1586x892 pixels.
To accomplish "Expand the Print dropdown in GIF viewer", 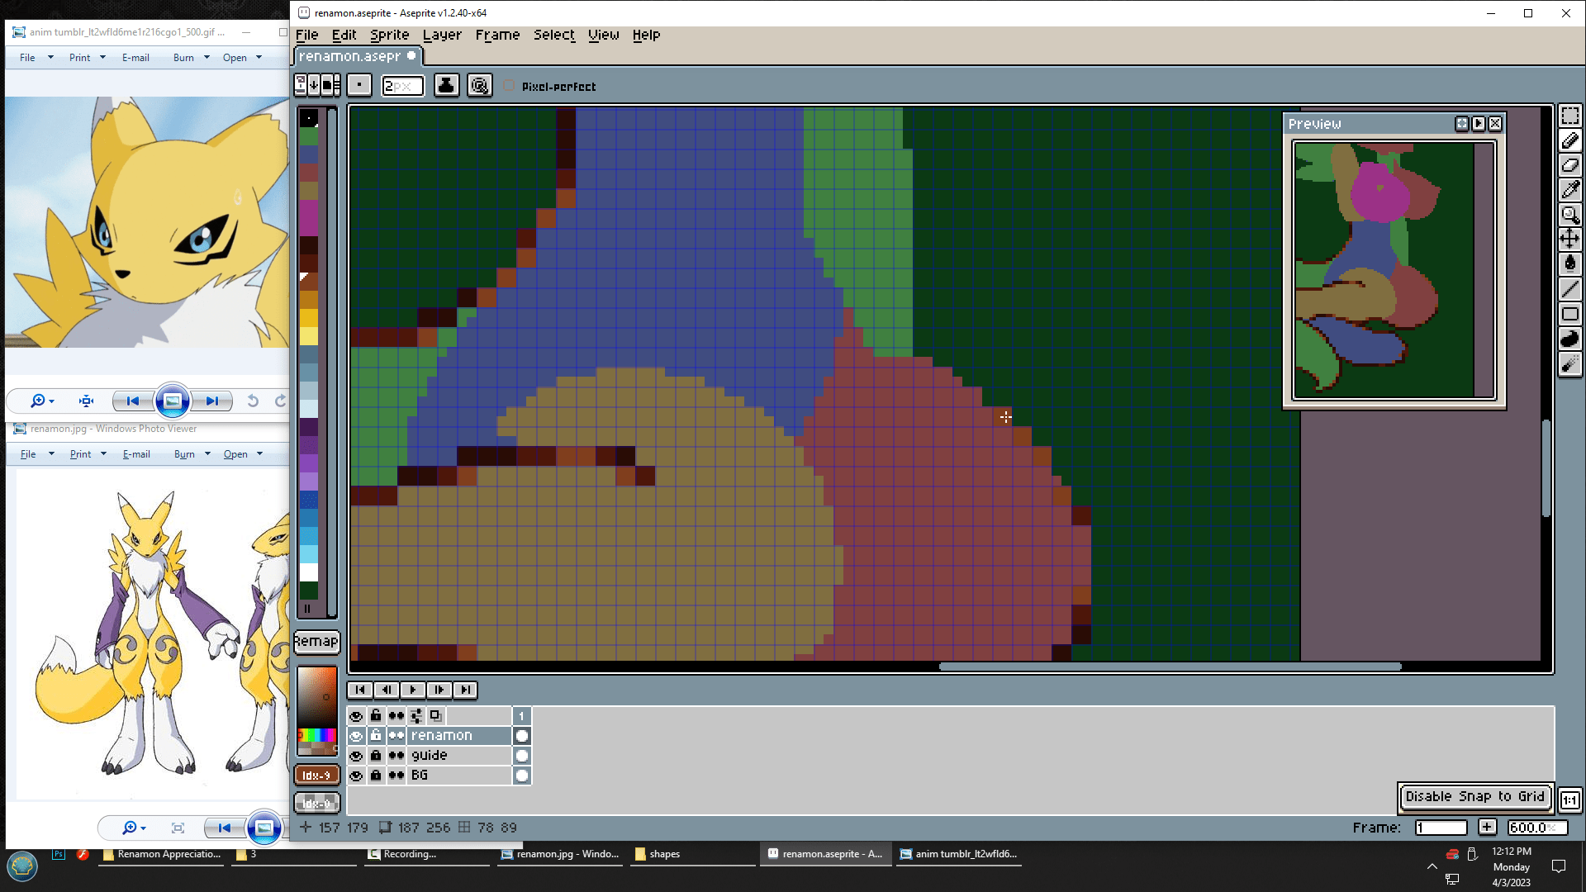I will point(102,58).
